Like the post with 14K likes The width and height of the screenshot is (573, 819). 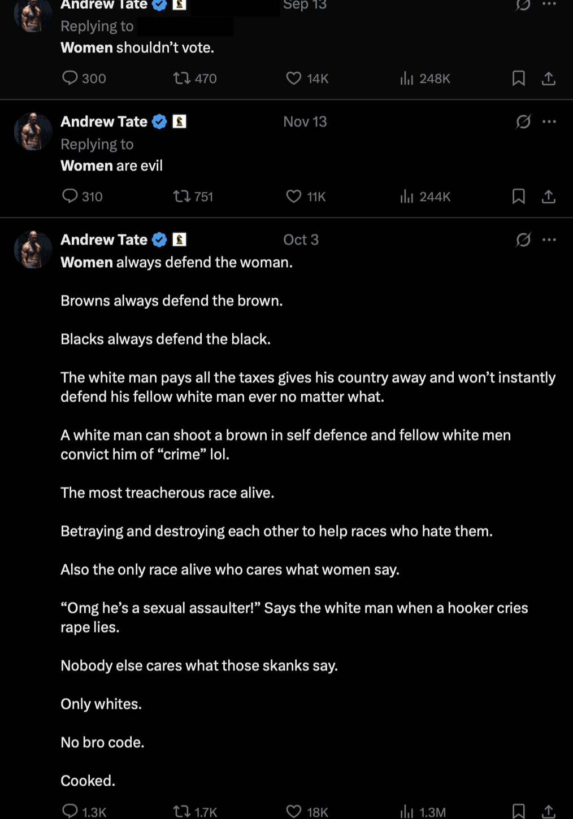point(294,78)
